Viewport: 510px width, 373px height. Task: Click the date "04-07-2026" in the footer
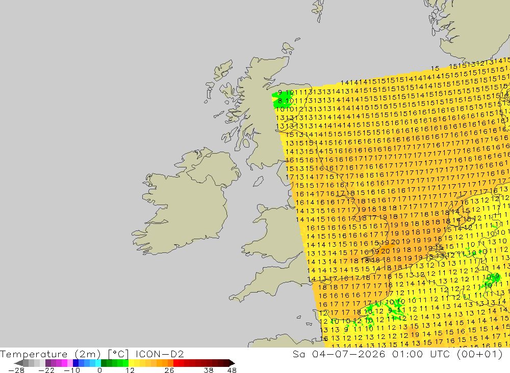click(x=349, y=354)
